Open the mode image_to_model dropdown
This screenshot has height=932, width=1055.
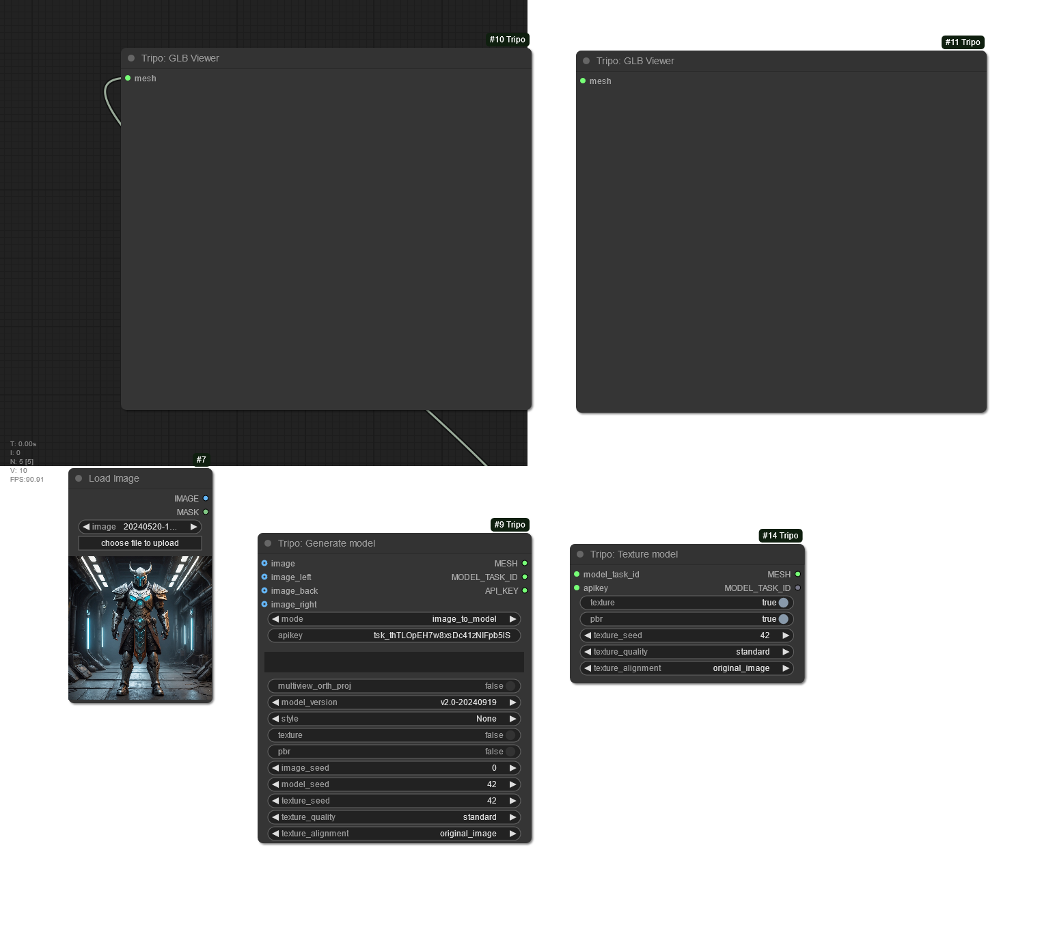(x=394, y=619)
